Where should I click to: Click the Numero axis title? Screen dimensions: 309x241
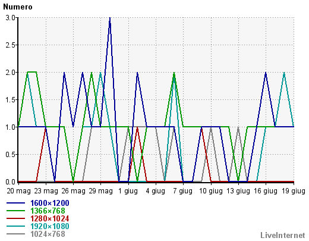18,7
